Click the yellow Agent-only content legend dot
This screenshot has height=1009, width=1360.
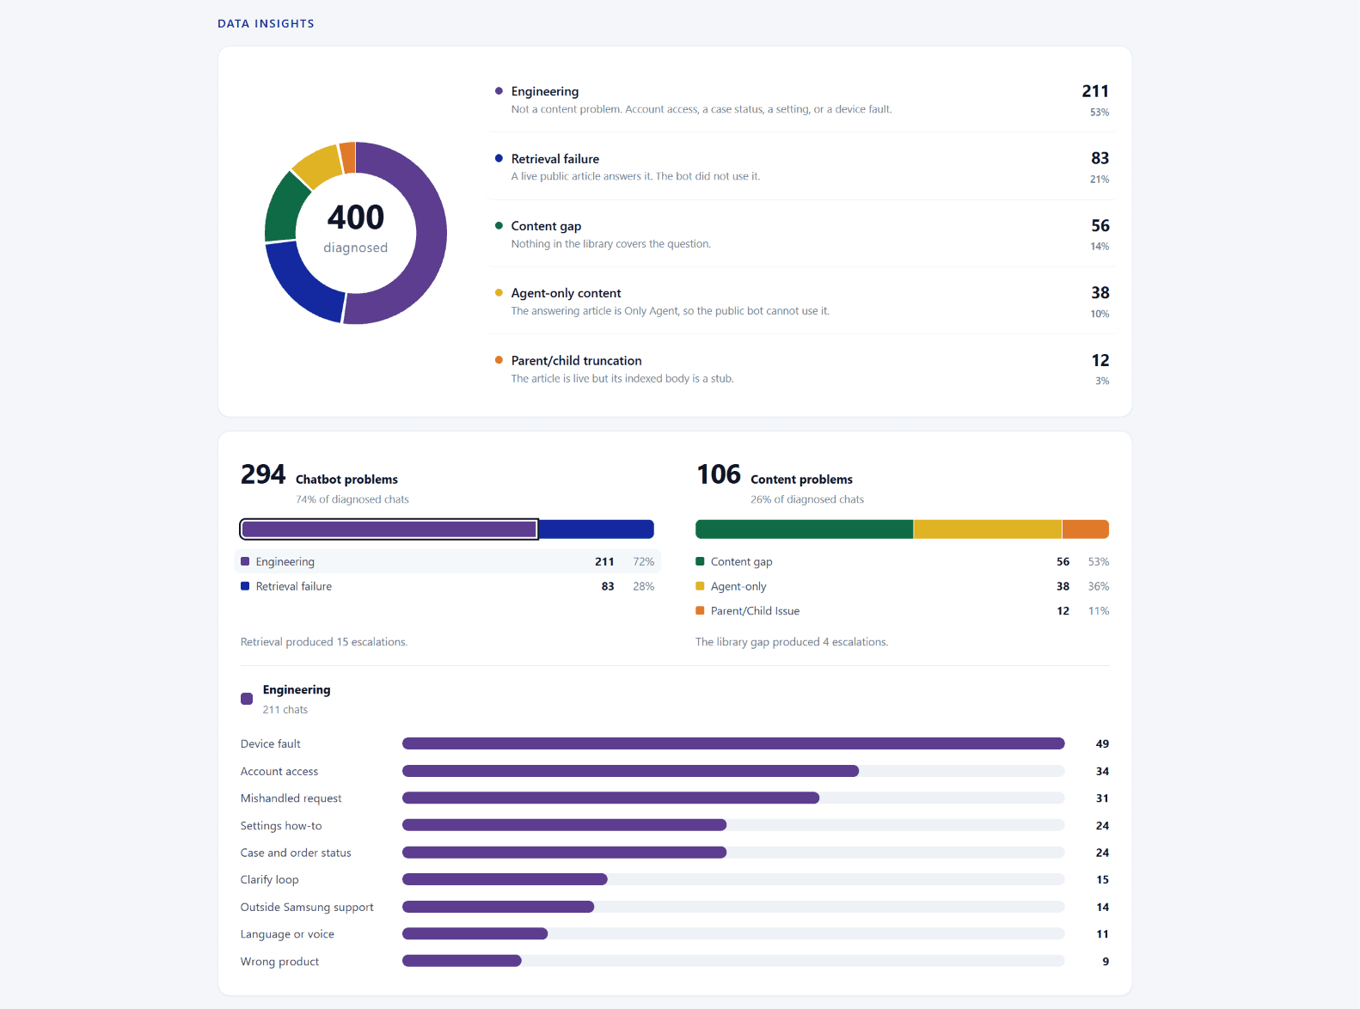click(499, 292)
